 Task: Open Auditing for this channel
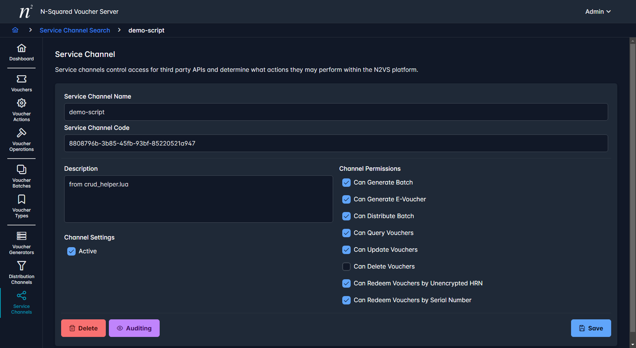(134, 328)
